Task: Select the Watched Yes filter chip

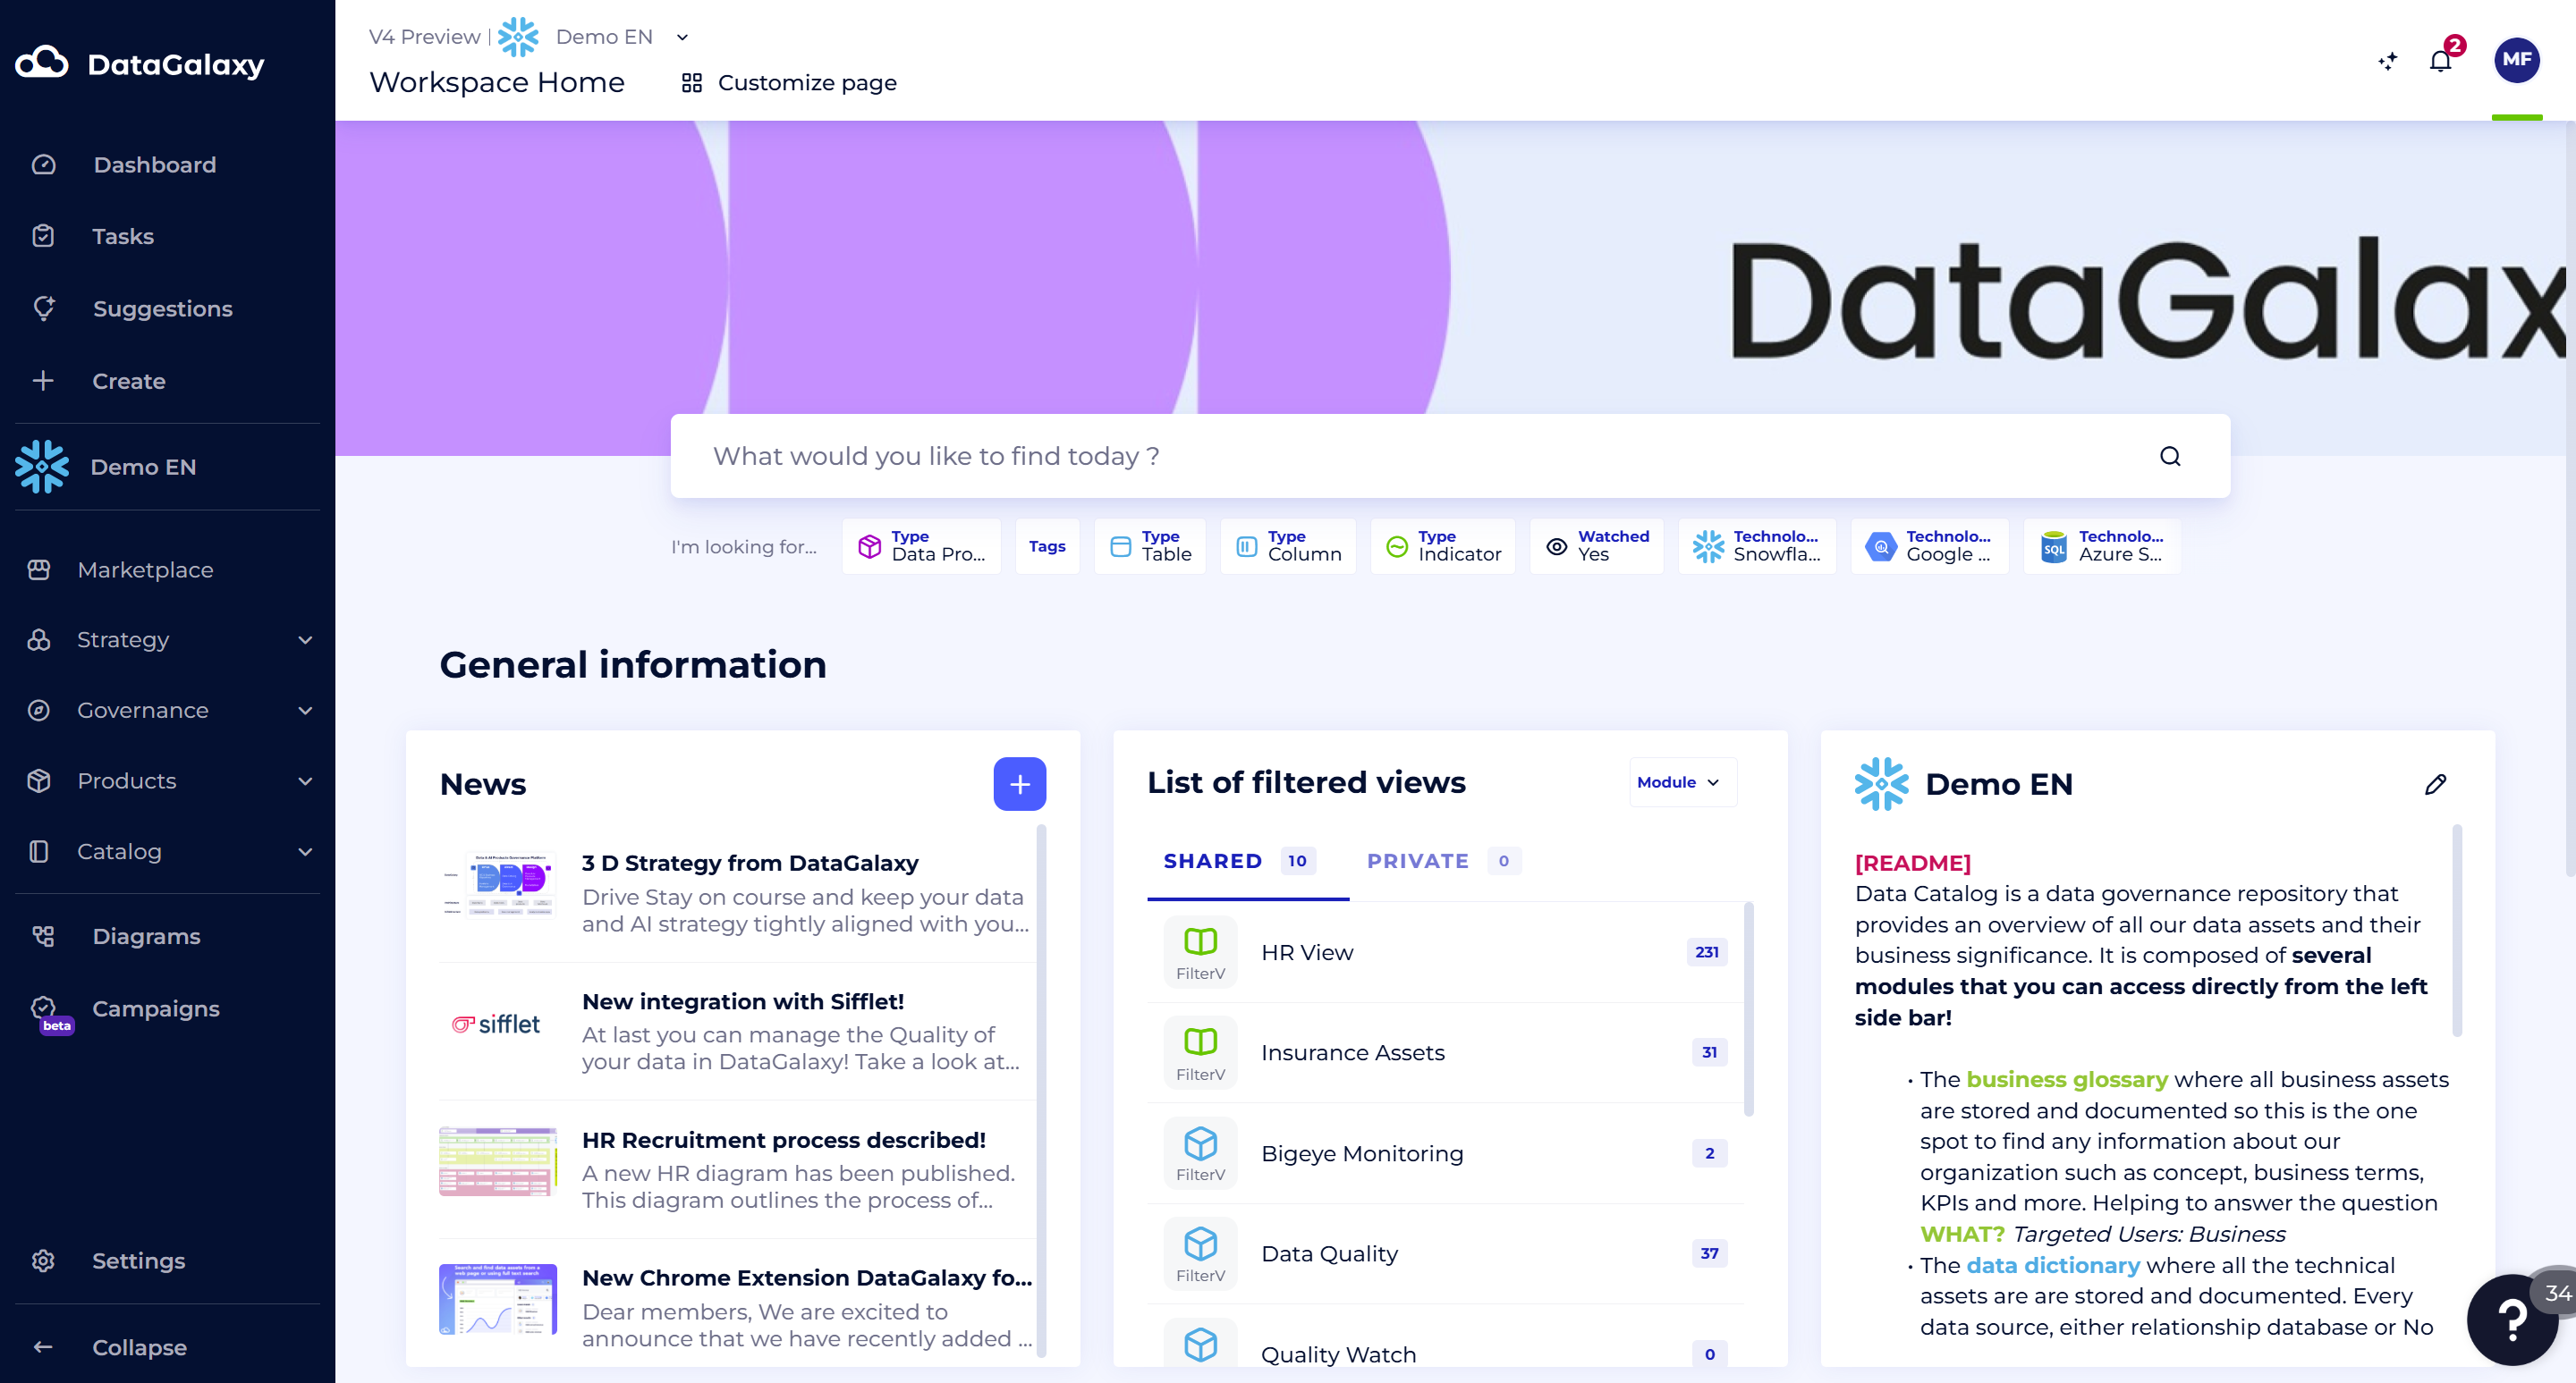Action: click(x=1597, y=545)
